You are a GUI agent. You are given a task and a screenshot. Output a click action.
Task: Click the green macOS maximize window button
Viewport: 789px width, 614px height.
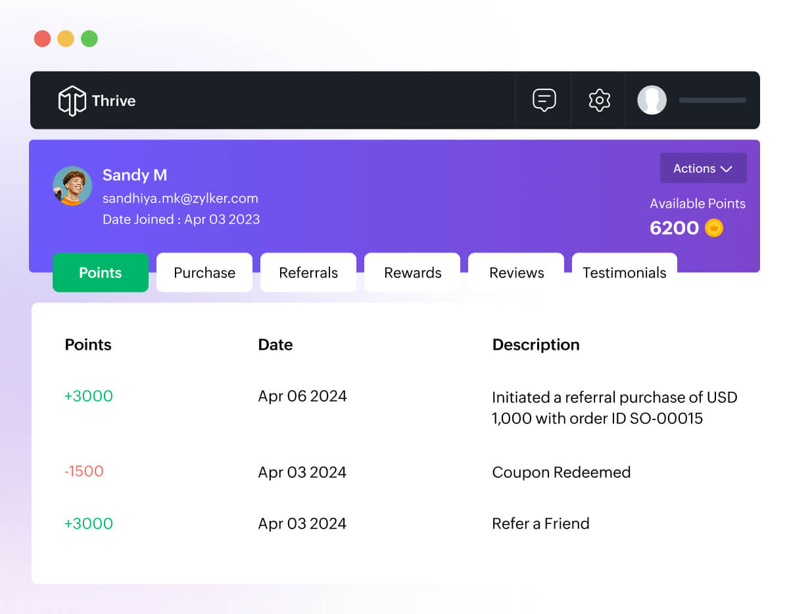tap(89, 39)
